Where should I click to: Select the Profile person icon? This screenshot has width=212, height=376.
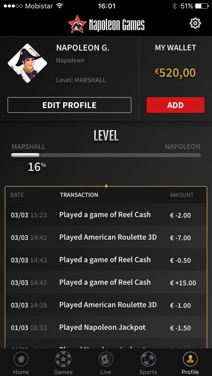[x=190, y=359]
